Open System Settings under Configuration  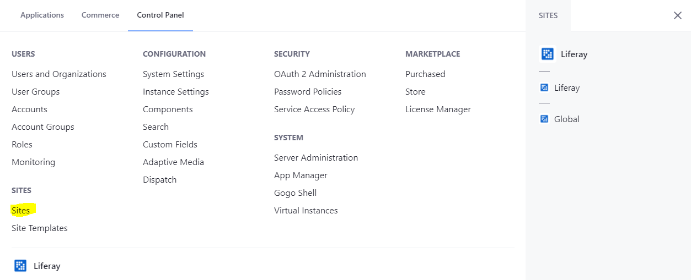coord(173,74)
